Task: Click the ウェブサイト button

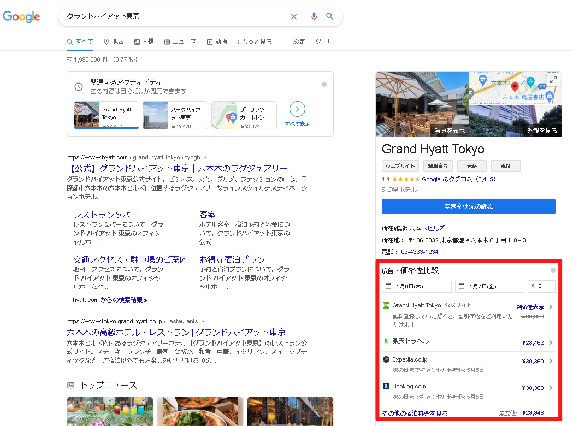Action: click(x=400, y=166)
